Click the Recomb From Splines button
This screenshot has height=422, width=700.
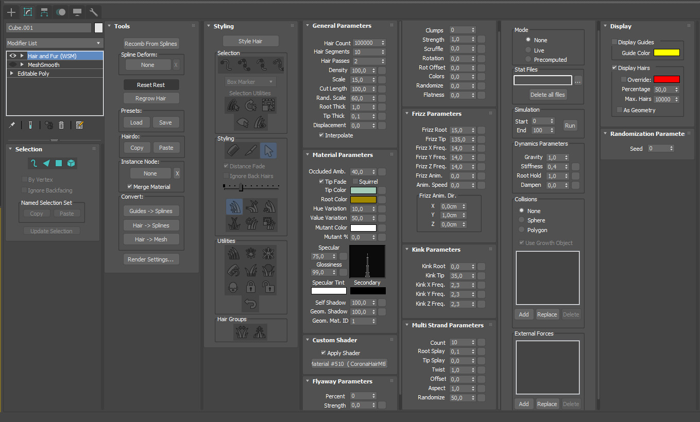pos(151,44)
